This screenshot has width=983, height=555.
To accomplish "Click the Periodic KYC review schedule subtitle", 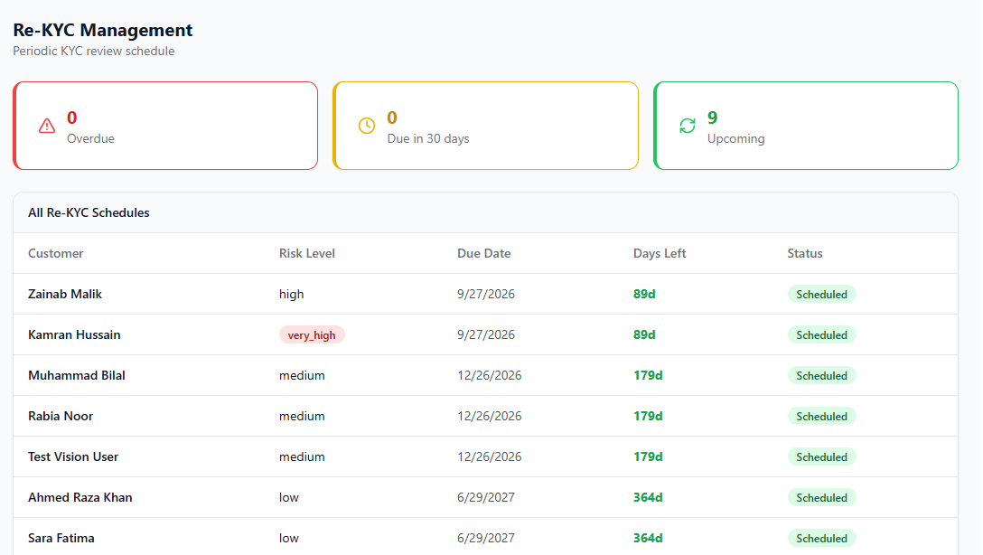I will click(x=94, y=51).
